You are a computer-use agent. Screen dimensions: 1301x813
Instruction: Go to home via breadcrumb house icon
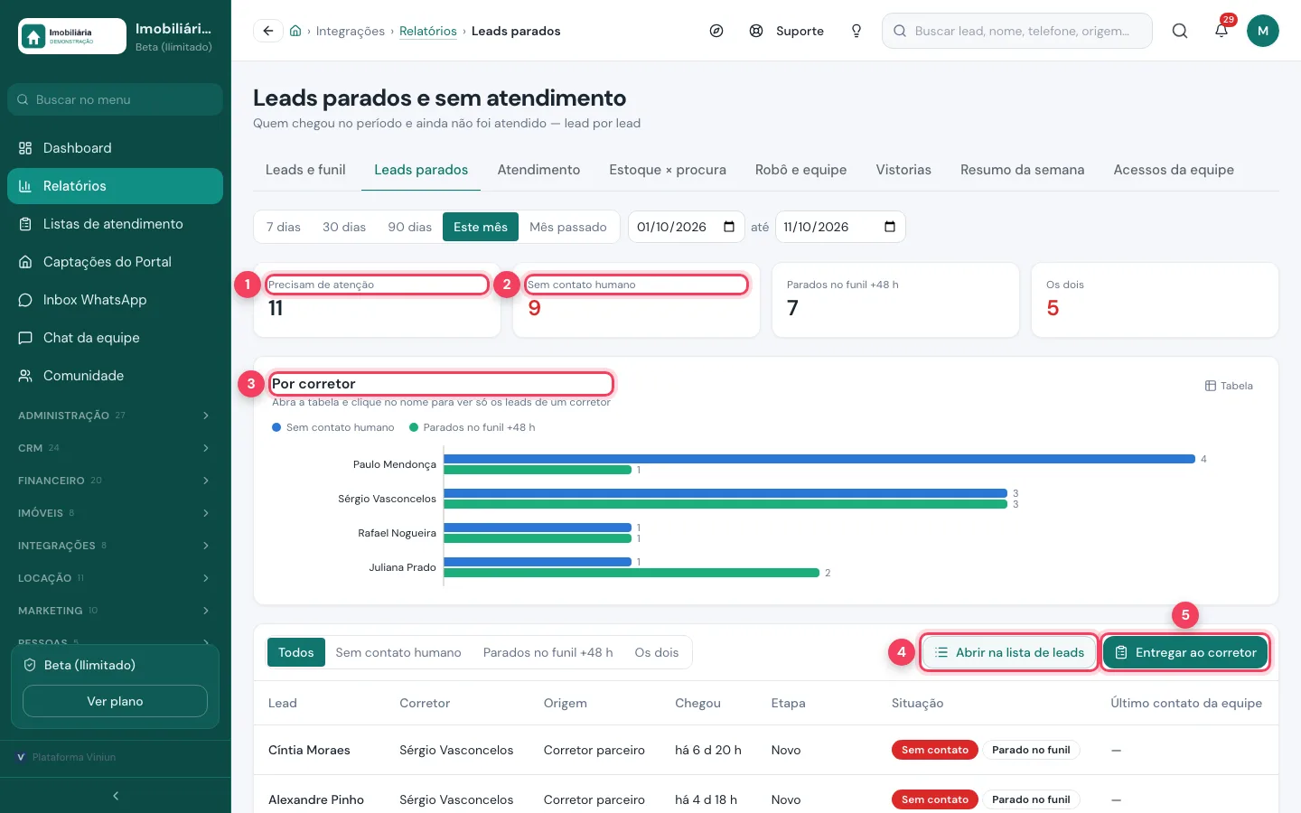coord(295,31)
